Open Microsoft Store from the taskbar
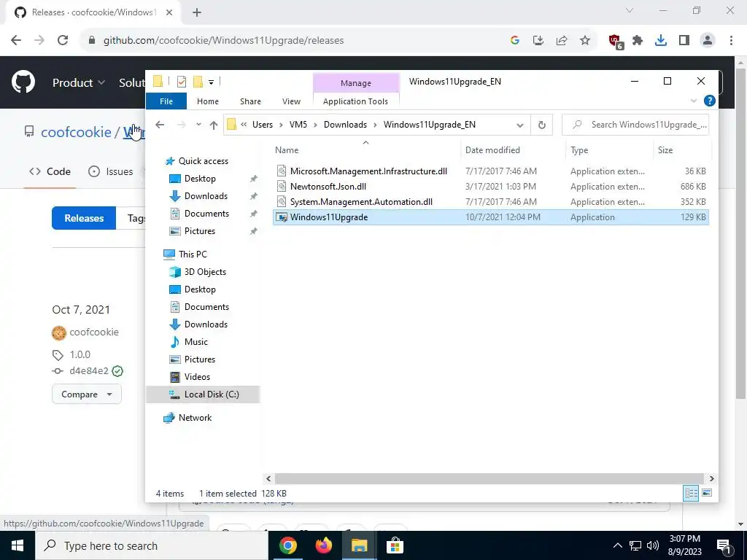This screenshot has height=560, width=747. (x=395, y=545)
